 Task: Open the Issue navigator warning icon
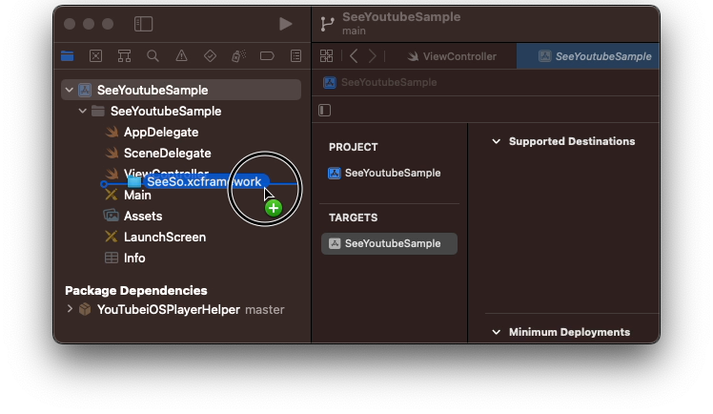[x=181, y=56]
